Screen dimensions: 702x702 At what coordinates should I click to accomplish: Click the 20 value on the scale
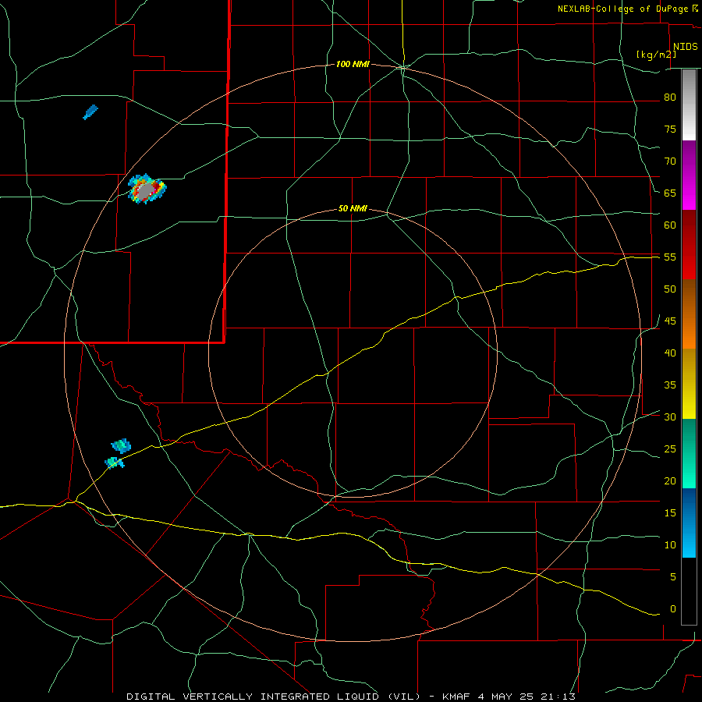pyautogui.click(x=670, y=480)
